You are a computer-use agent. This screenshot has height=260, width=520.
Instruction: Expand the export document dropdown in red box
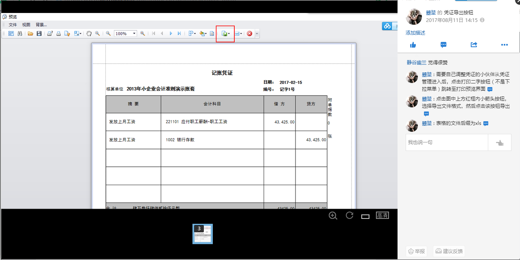pyautogui.click(x=229, y=34)
